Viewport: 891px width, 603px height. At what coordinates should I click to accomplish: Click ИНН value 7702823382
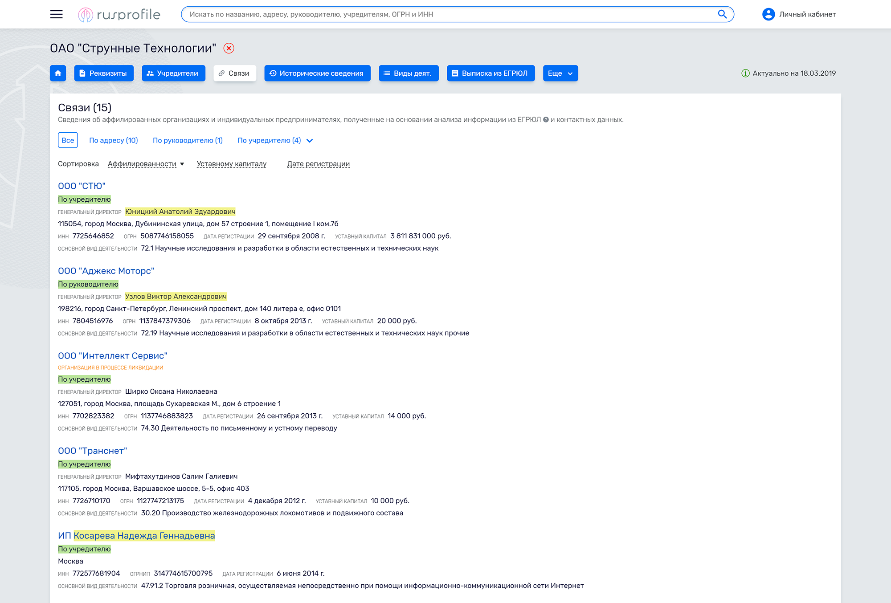coord(94,416)
